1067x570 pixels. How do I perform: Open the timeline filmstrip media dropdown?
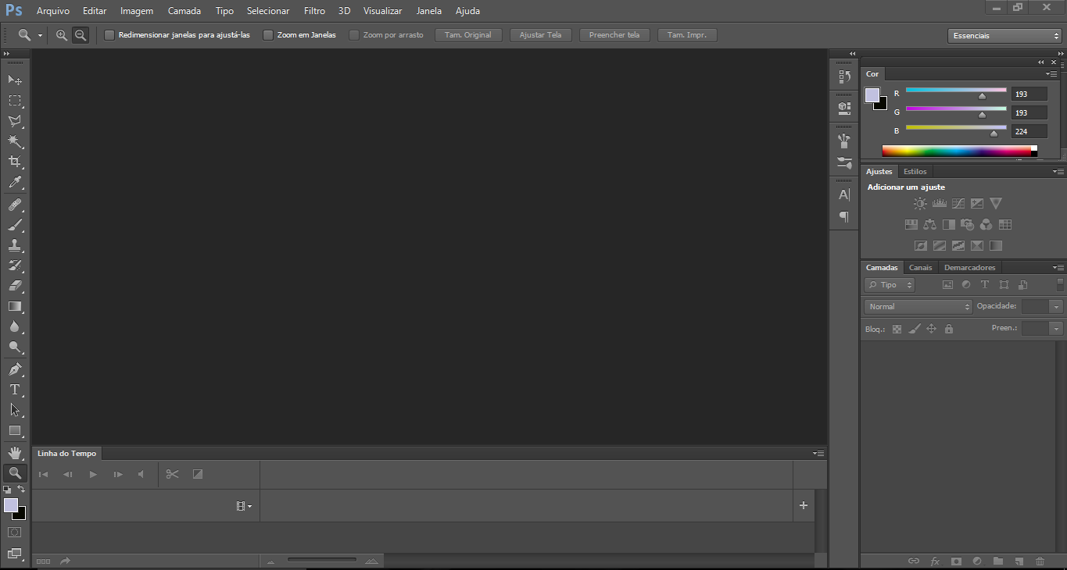point(244,506)
